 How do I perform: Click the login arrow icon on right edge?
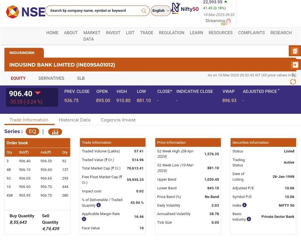295,65
